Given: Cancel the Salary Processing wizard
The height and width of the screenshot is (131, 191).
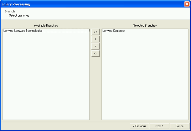Looking at the screenshot, I should tap(180, 126).
